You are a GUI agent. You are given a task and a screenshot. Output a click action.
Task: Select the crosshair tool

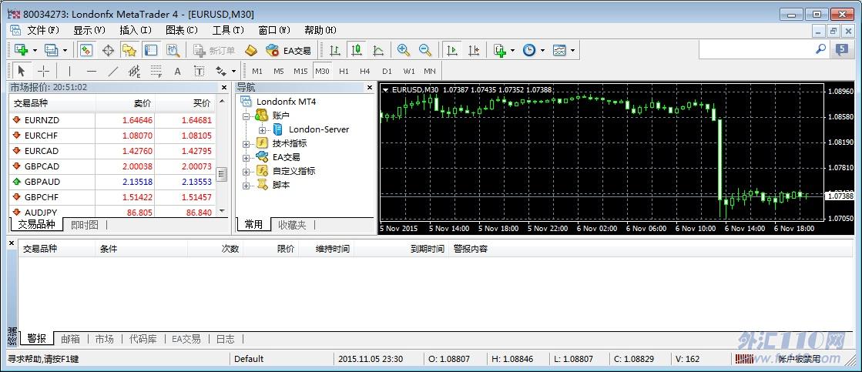click(x=43, y=71)
